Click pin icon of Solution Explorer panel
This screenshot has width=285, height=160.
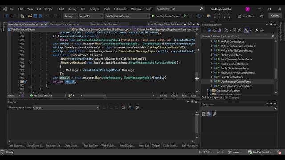(271, 24)
